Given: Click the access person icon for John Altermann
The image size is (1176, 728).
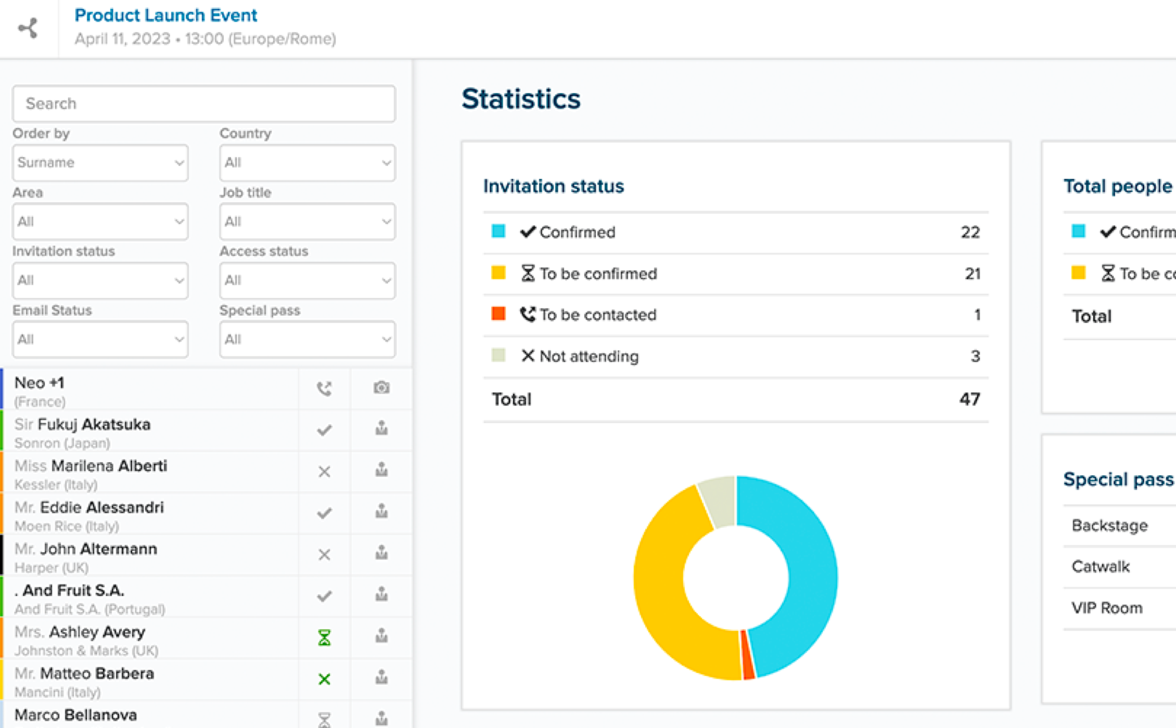Looking at the screenshot, I should [381, 553].
